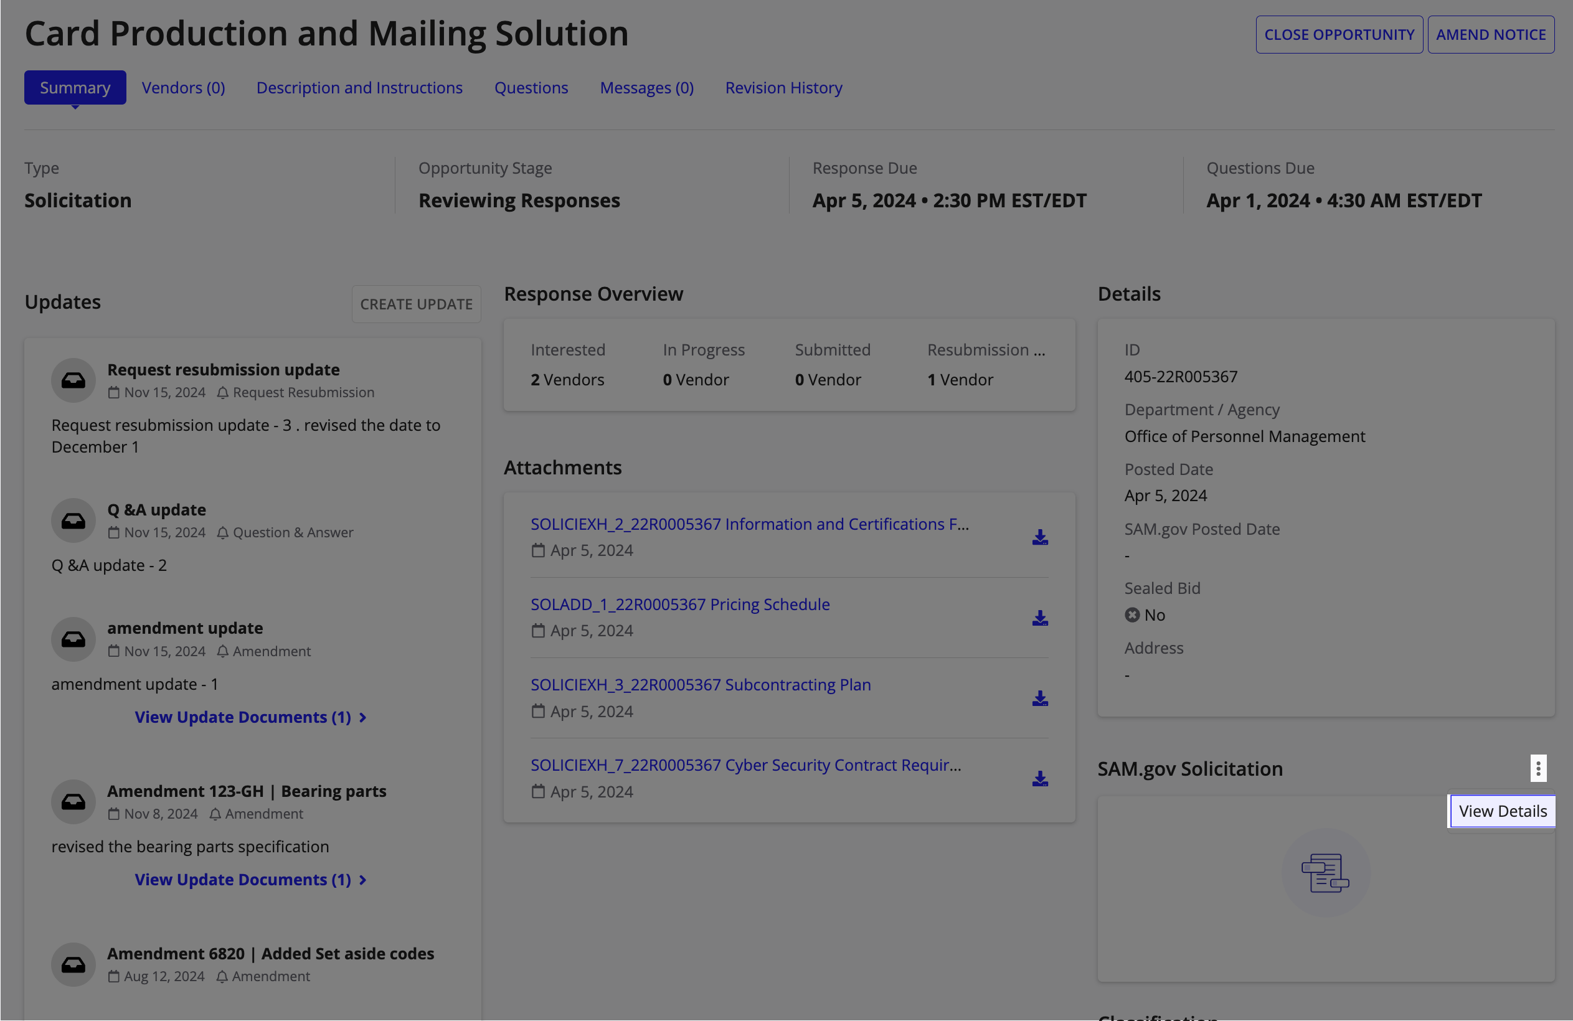Click the 1 Vendor Resubmission count
The height and width of the screenshot is (1021, 1573).
(960, 379)
